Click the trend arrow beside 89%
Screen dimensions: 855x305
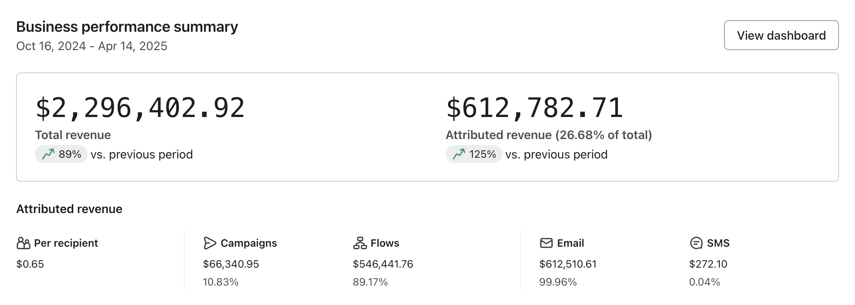[x=48, y=154]
